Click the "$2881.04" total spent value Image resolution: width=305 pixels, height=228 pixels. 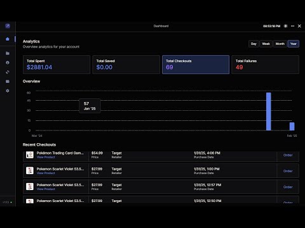tap(39, 67)
